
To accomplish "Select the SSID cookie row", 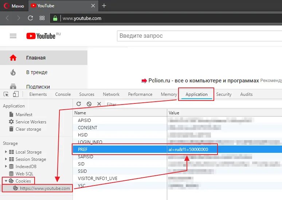I will pyautogui.click(x=177, y=171).
